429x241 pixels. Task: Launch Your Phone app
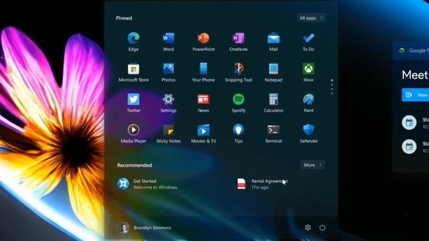[x=203, y=72]
